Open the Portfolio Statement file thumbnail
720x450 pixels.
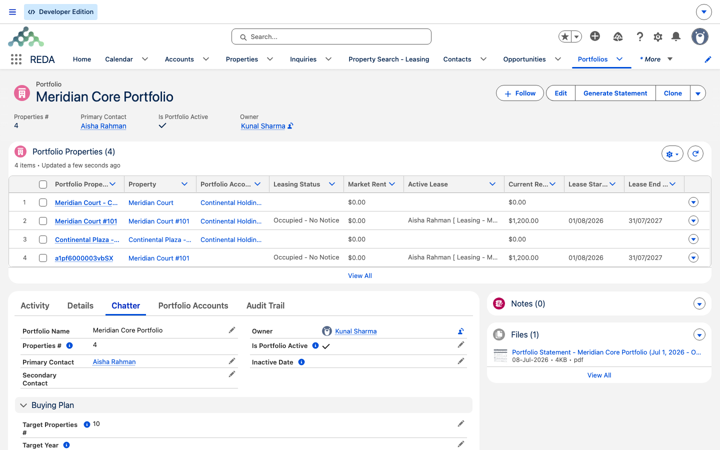tap(500, 355)
